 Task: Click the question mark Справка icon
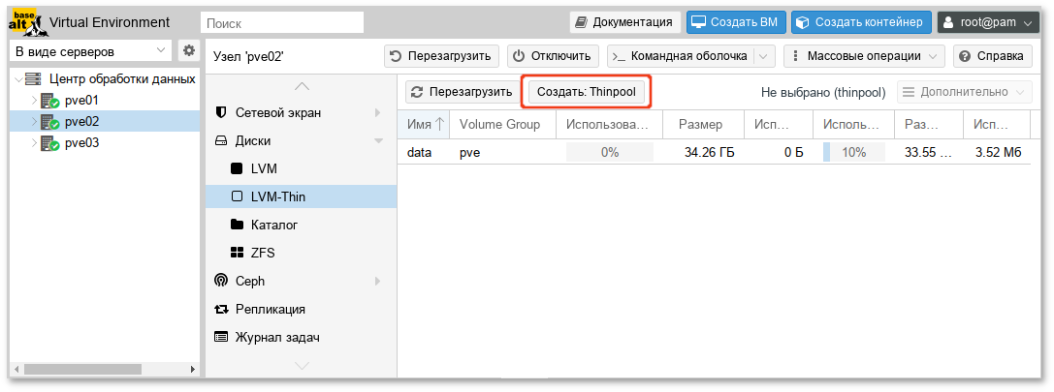tap(965, 56)
